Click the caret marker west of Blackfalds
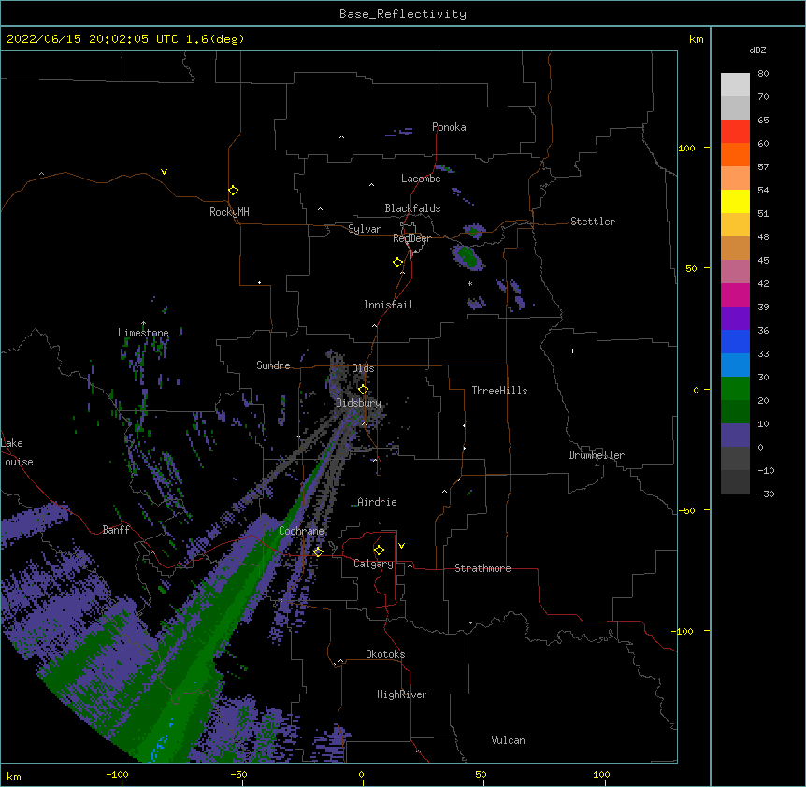The image size is (806, 787). point(320,209)
